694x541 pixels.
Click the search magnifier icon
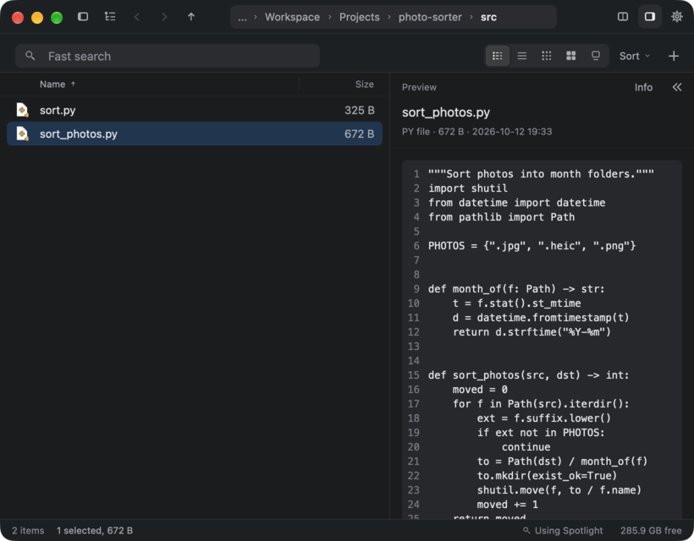pos(30,56)
